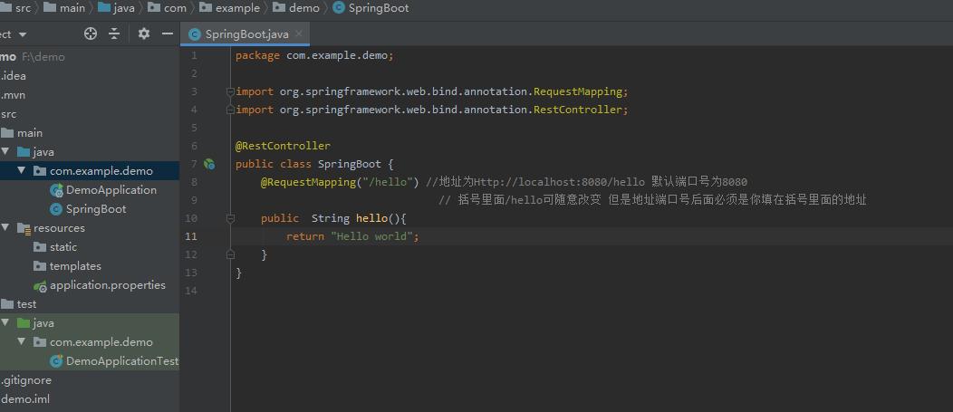This screenshot has height=412, width=953.
Task: Click 'demo' in the breadcrumb path
Action: coord(304,8)
